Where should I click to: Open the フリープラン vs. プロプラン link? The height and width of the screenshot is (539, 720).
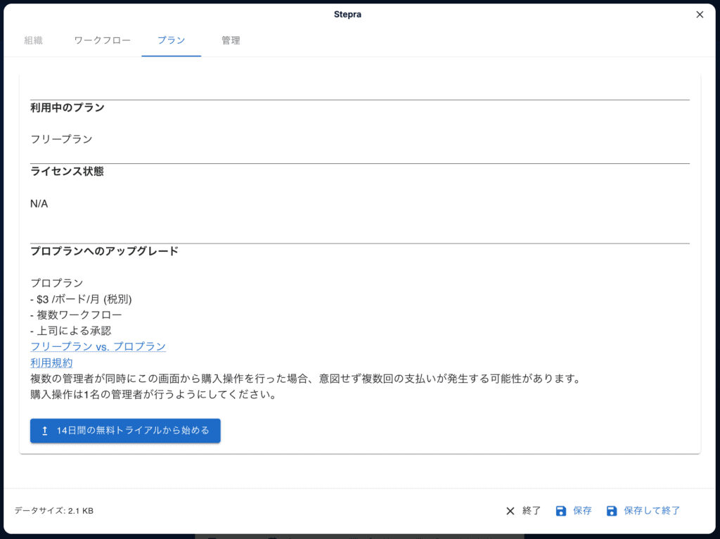pos(98,346)
